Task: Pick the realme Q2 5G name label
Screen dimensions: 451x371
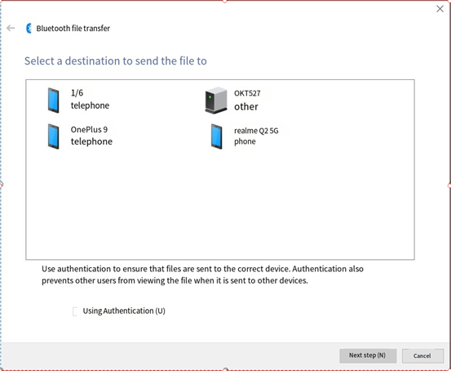Action: point(256,131)
